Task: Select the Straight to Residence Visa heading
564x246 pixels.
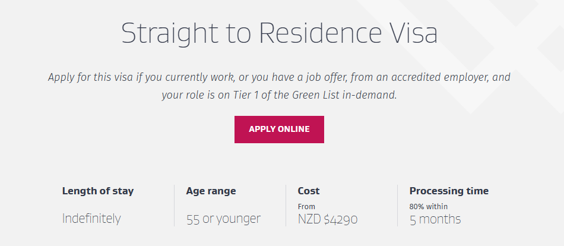Action: [x=280, y=33]
